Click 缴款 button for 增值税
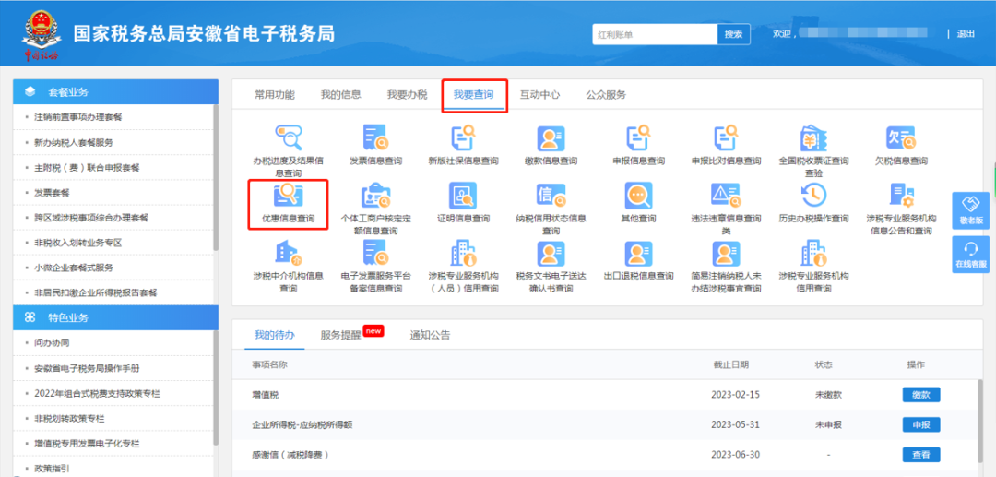Viewport: 996px width, 477px height. point(921,395)
